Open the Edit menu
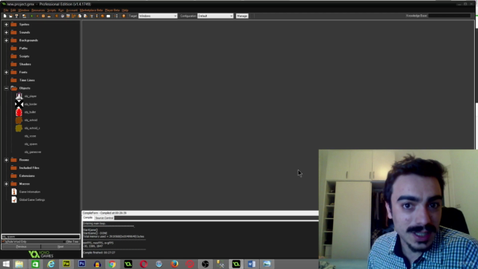 [x=13, y=10]
